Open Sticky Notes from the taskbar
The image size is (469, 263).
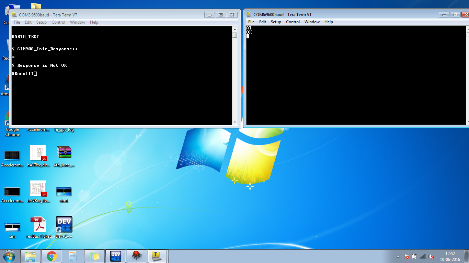(x=94, y=256)
